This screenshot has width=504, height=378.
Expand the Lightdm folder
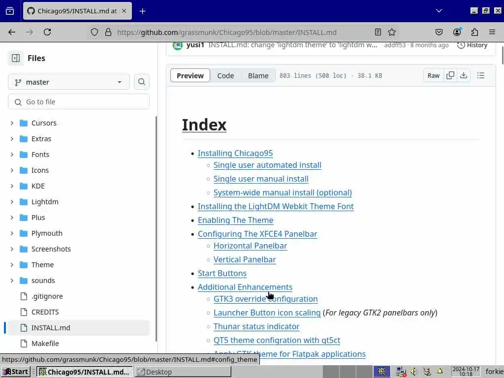pos(12,202)
